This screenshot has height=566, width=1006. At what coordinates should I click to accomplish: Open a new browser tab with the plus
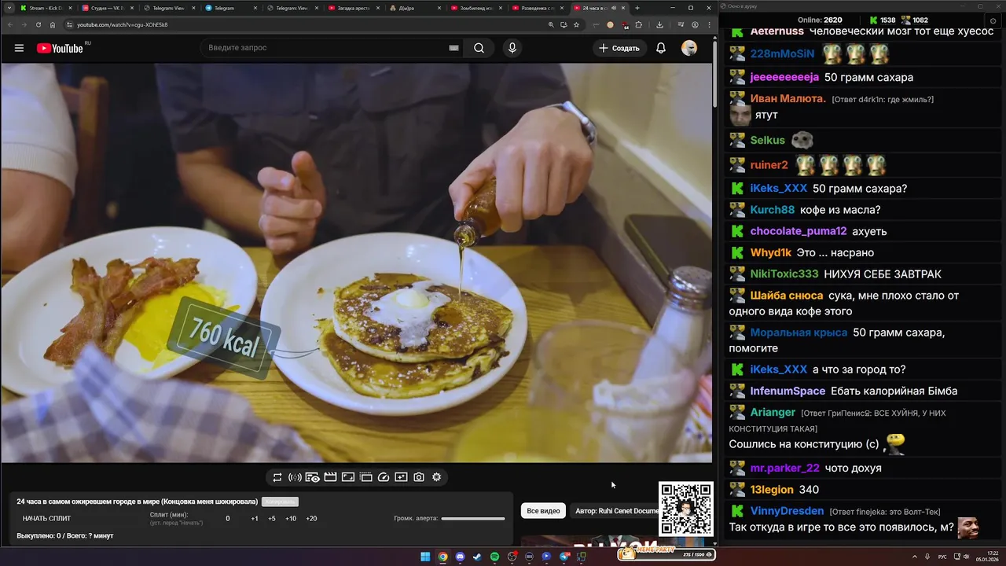[x=637, y=8]
